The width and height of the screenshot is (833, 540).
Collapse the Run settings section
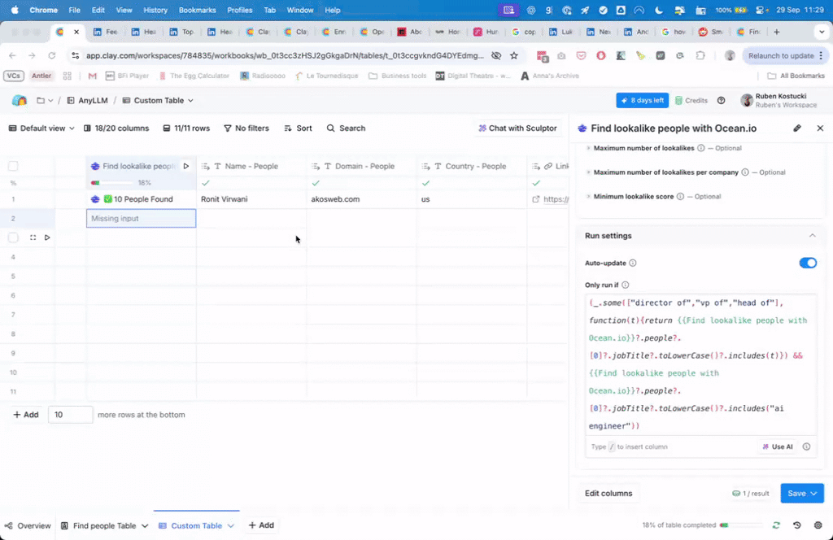coord(811,236)
